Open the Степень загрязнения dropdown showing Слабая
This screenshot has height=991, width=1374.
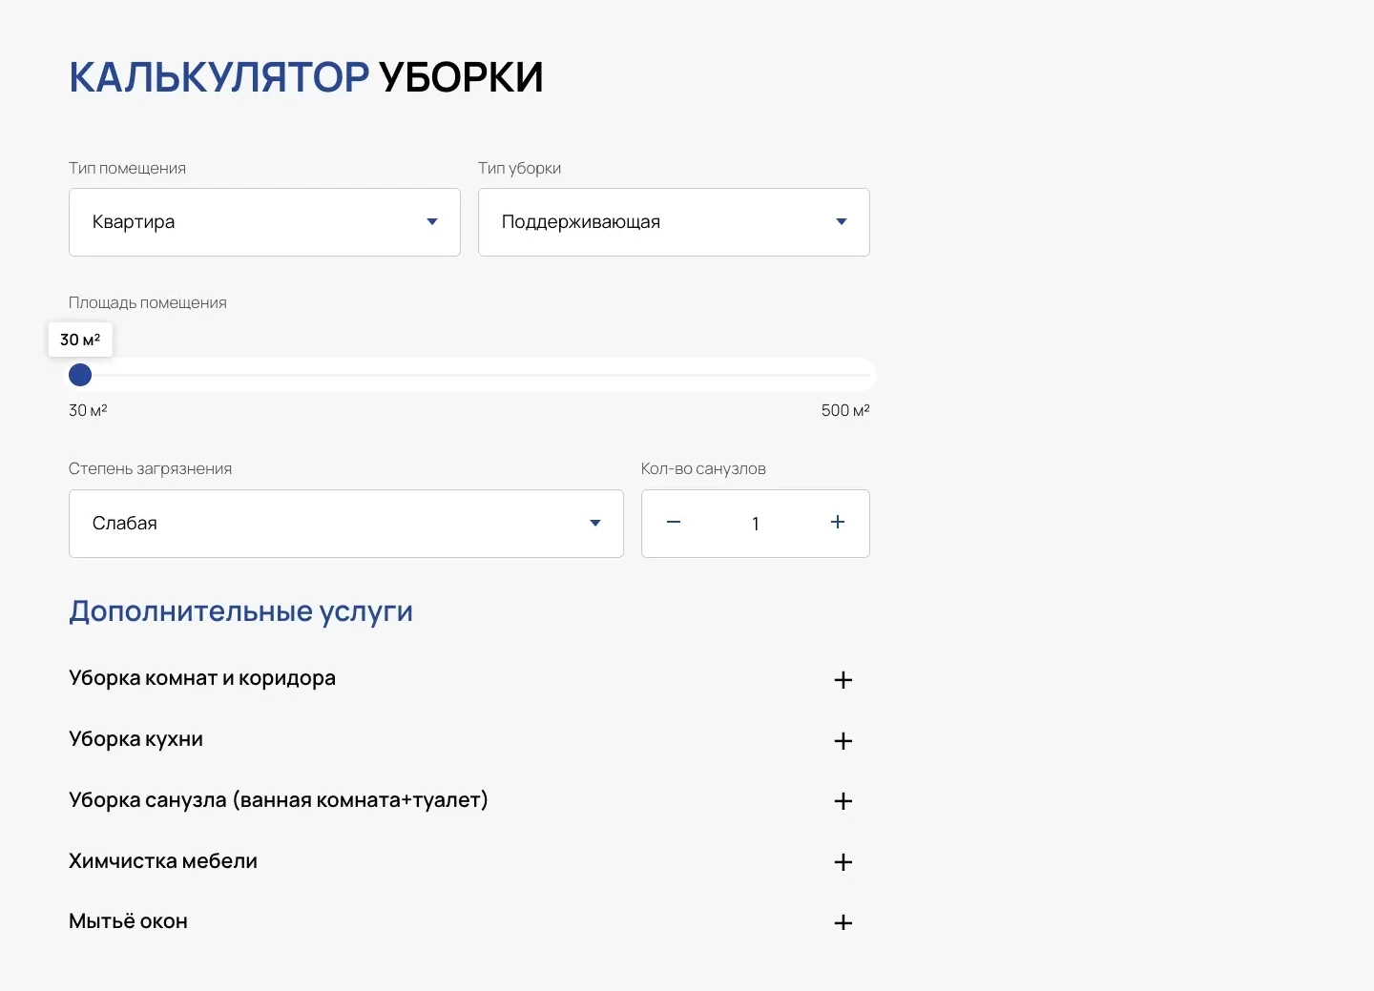[x=346, y=524]
